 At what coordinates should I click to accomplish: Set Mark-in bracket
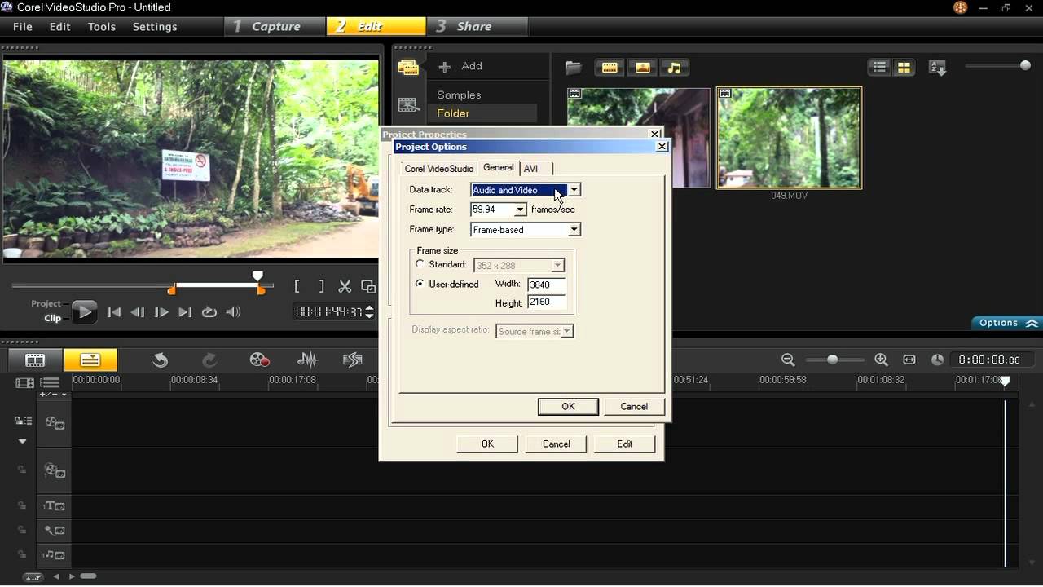pyautogui.click(x=297, y=286)
